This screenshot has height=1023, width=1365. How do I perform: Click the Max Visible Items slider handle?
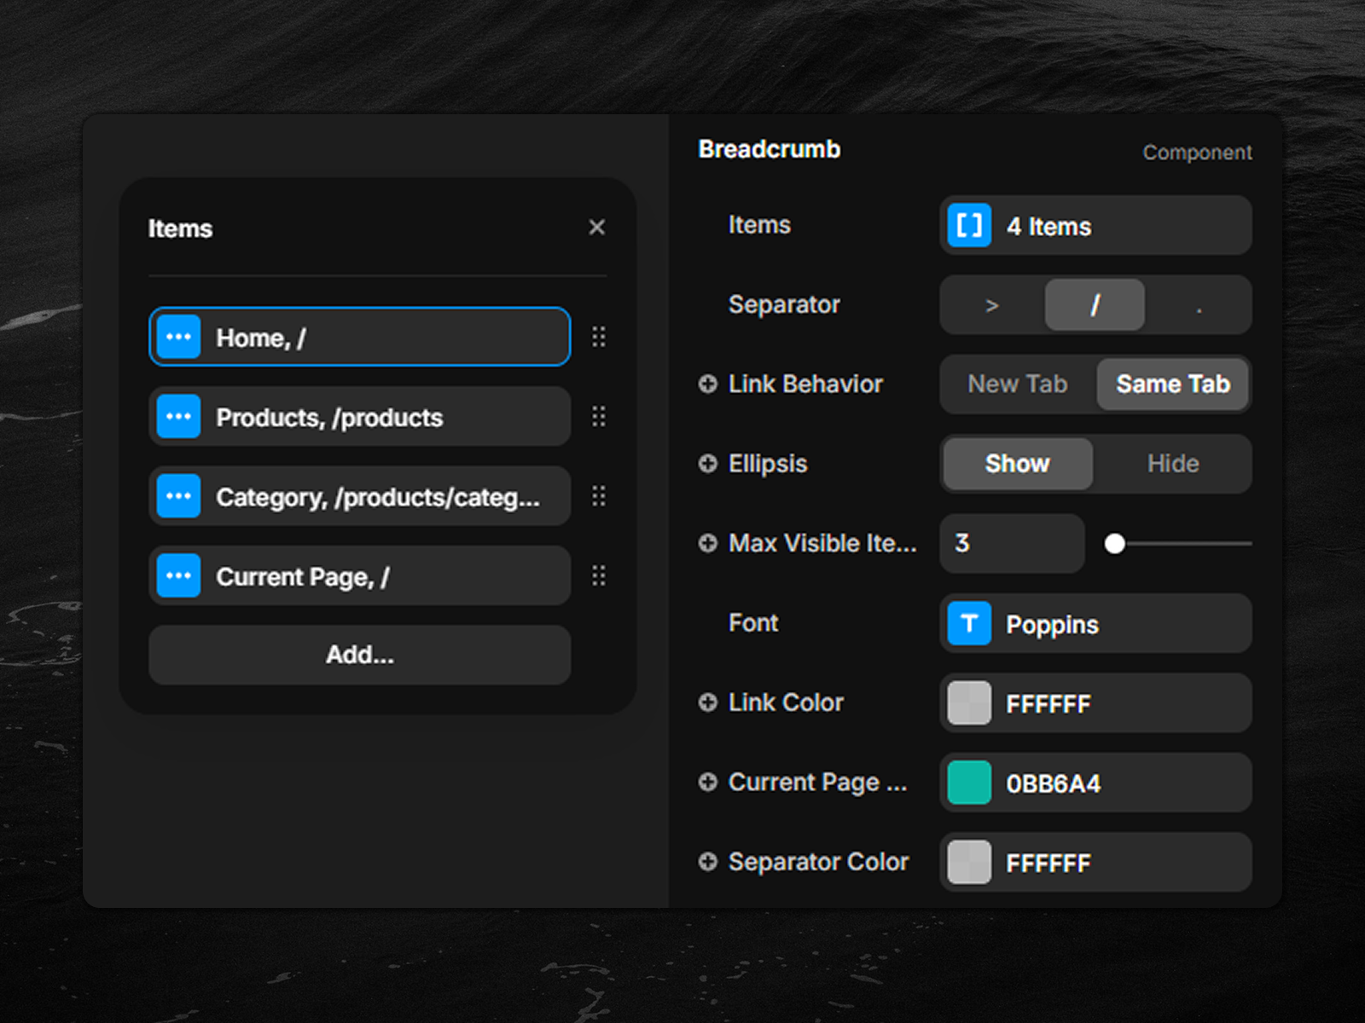(x=1114, y=544)
